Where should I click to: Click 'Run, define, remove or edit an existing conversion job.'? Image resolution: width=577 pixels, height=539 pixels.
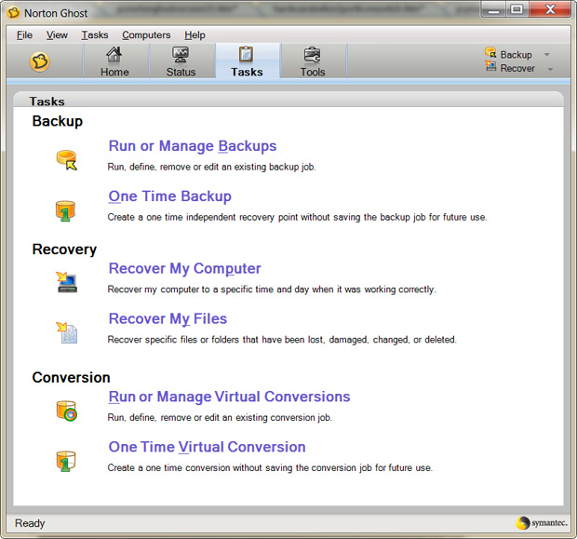click(x=220, y=417)
